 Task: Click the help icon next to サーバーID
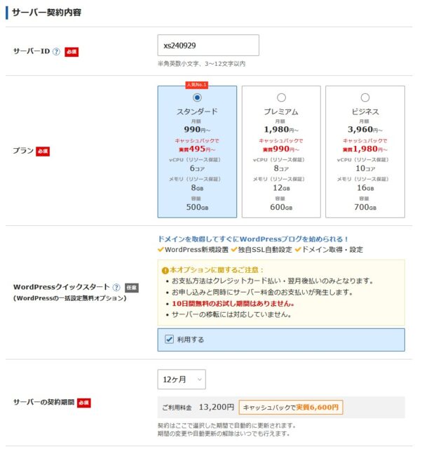tap(56, 51)
